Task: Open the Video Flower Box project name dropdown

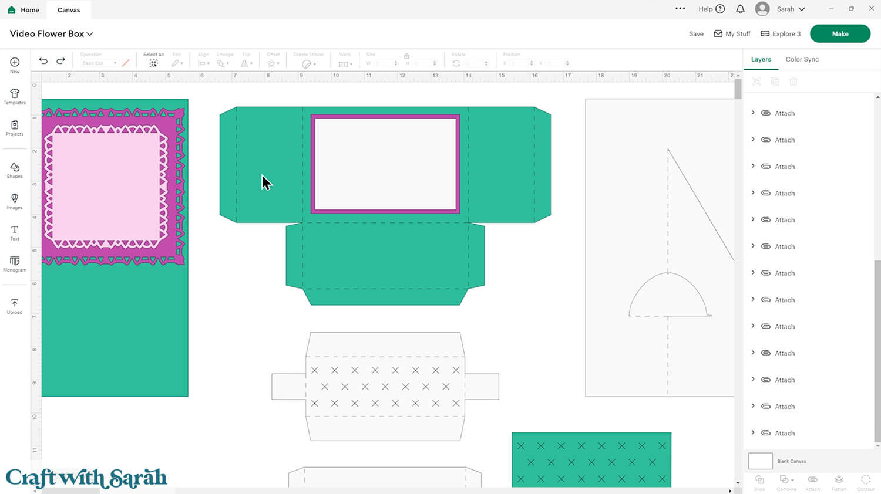Action: [x=51, y=33]
